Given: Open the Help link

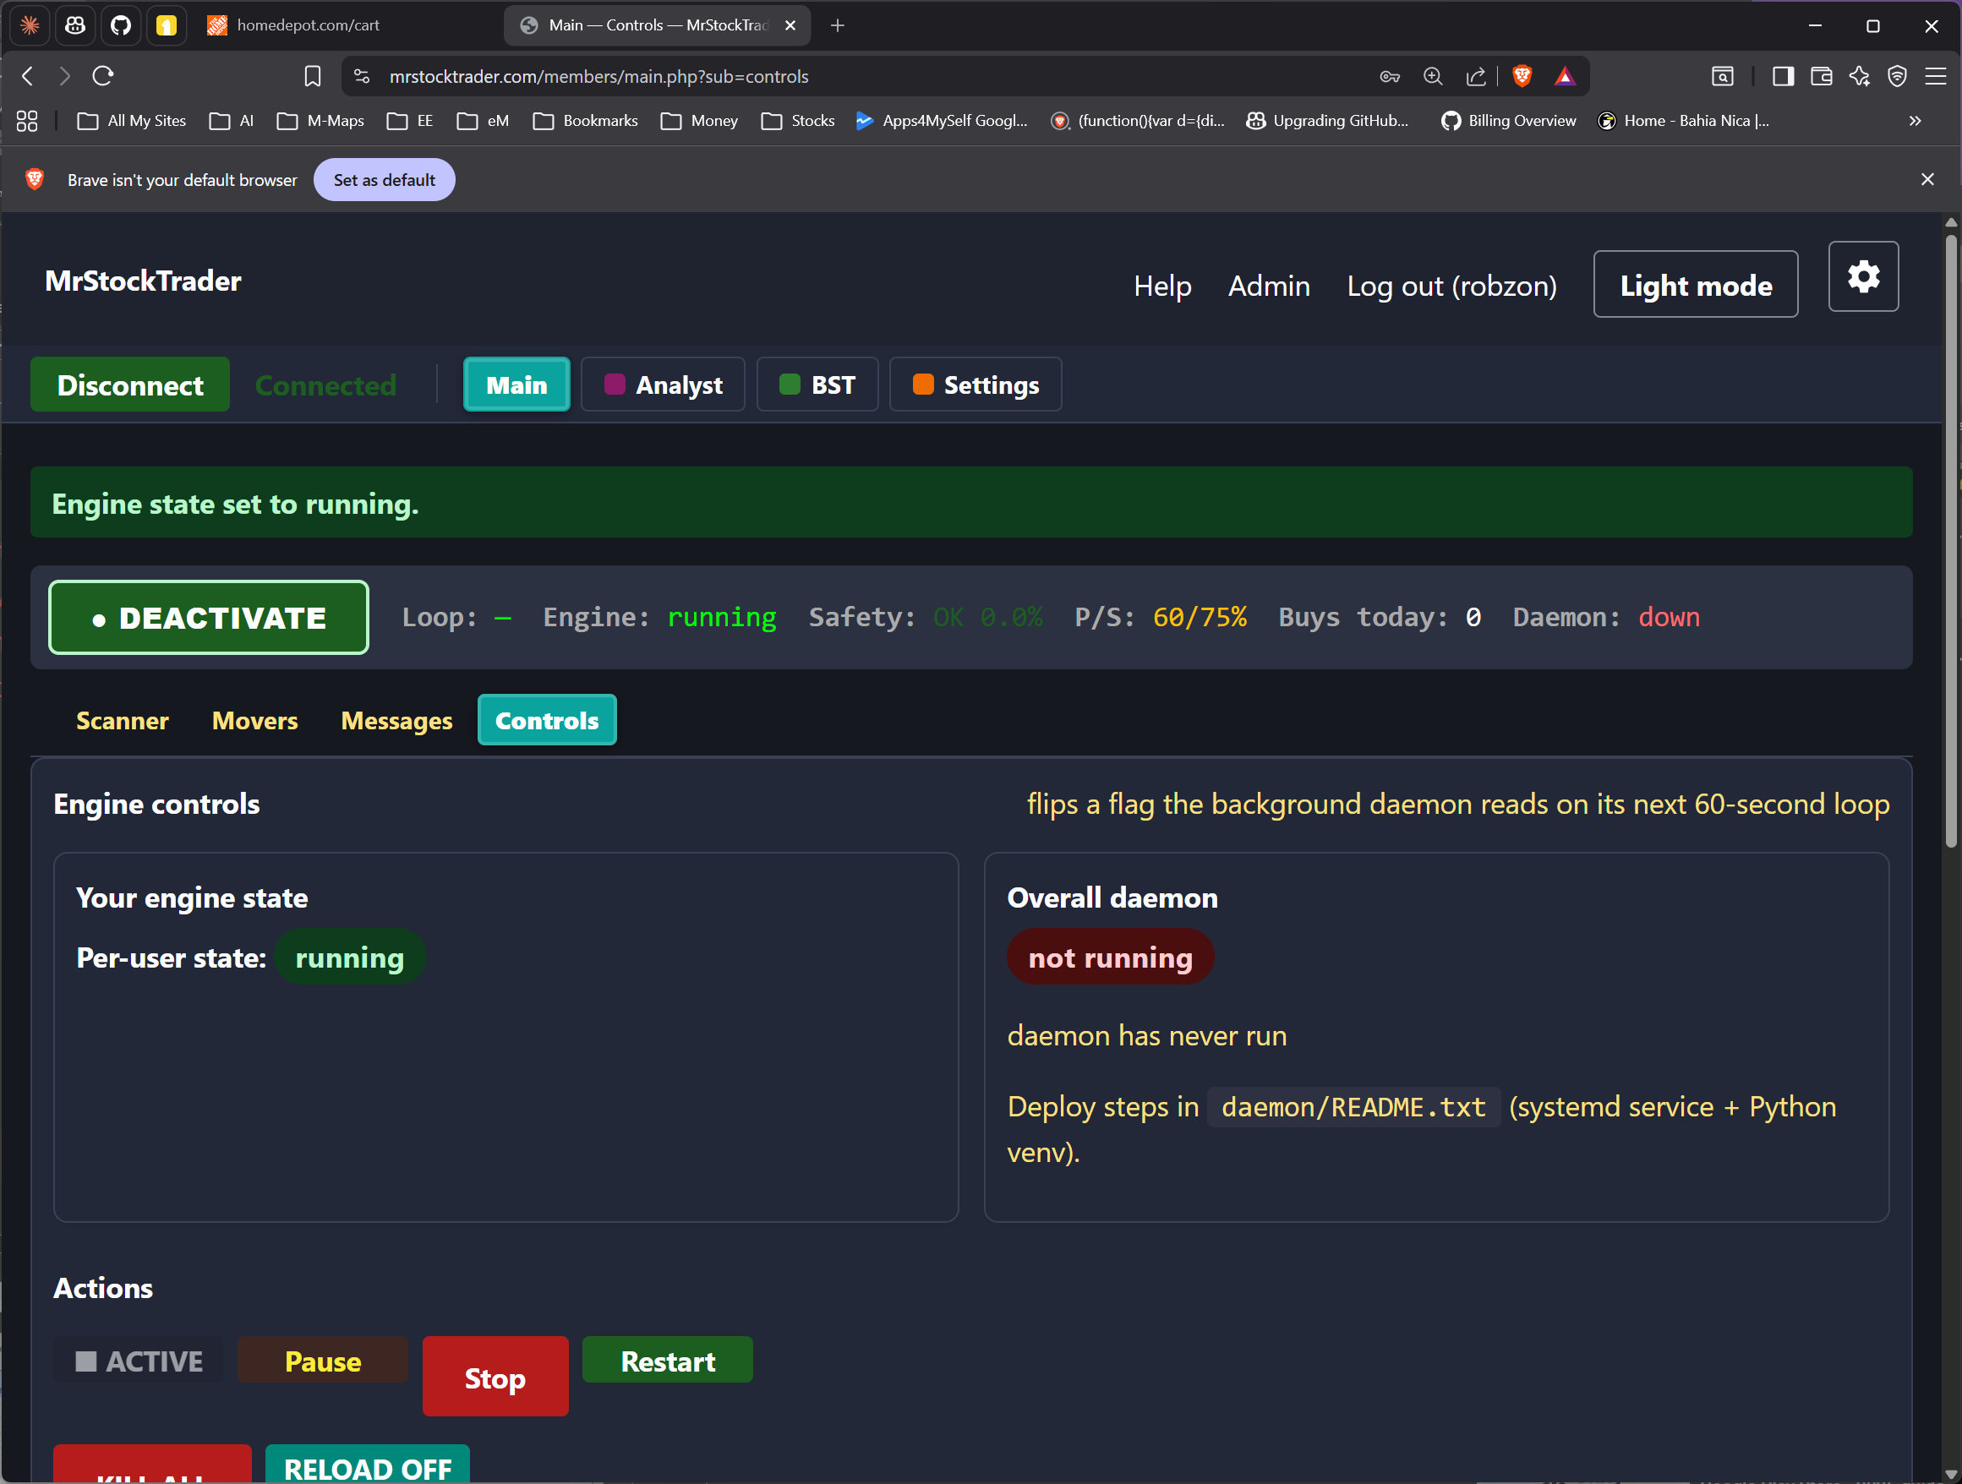Looking at the screenshot, I should point(1162,285).
